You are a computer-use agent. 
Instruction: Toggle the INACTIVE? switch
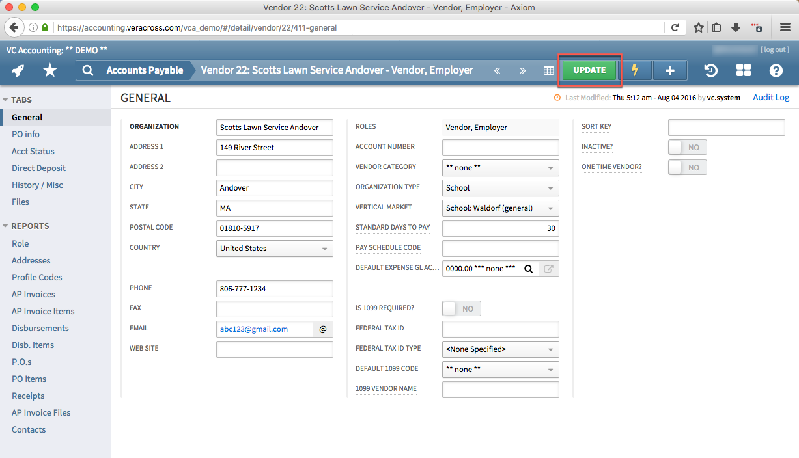tap(687, 147)
